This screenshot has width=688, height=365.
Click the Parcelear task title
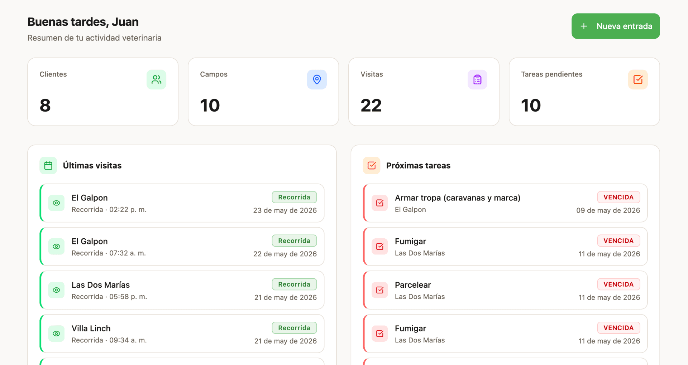click(x=413, y=285)
